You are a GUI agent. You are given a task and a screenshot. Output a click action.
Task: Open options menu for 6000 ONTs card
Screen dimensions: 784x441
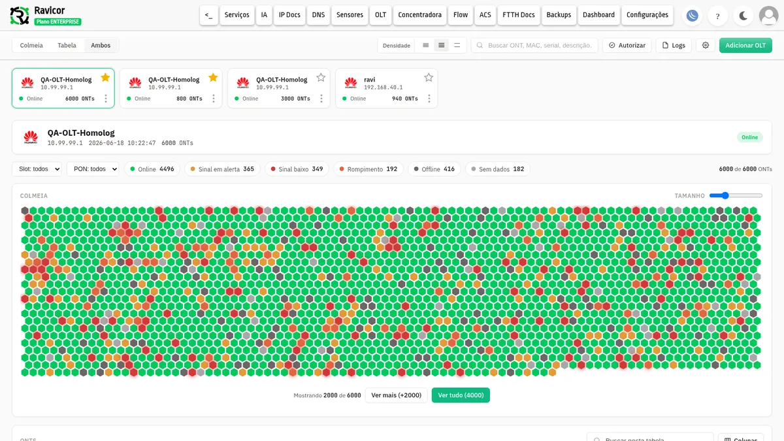(106, 99)
